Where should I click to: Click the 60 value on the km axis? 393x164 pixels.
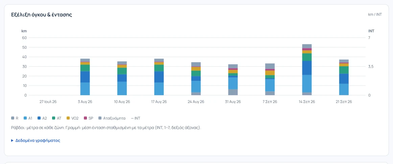[25, 38]
